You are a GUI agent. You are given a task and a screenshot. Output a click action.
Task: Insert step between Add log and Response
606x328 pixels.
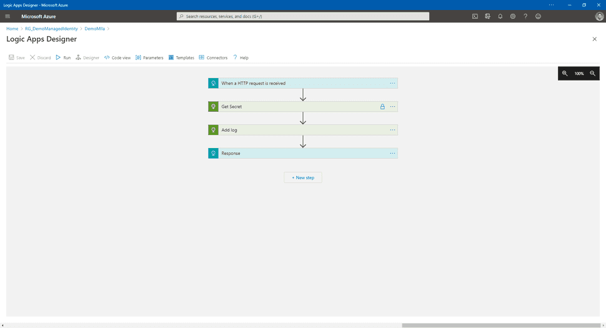click(x=303, y=141)
